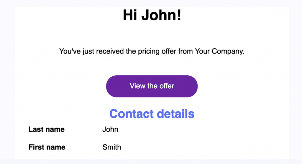This screenshot has height=164, width=302.
Task: Click the blue Contact details heading
Action: pyautogui.click(x=152, y=114)
